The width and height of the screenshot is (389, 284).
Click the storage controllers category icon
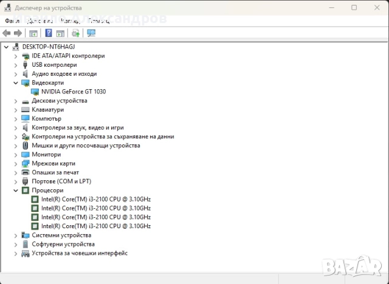pos(26,137)
